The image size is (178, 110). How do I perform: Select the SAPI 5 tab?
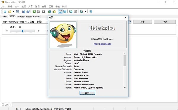tap(12, 16)
